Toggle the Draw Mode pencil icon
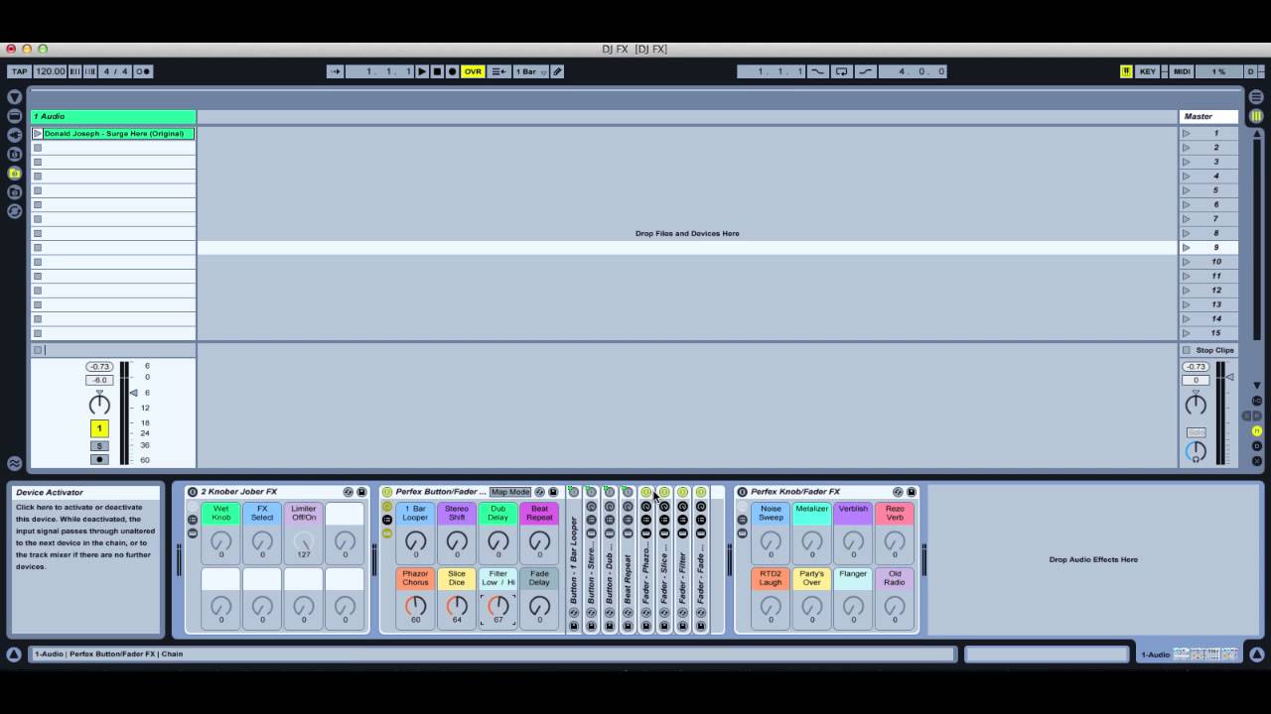This screenshot has width=1271, height=714. (557, 71)
